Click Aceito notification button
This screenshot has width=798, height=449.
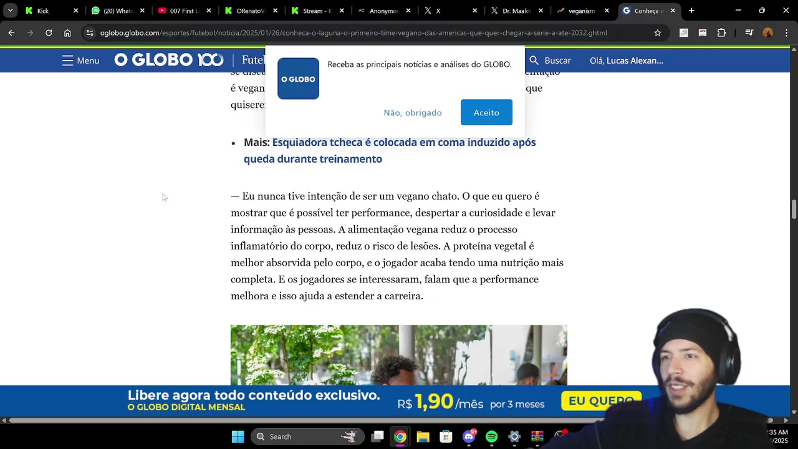click(486, 112)
